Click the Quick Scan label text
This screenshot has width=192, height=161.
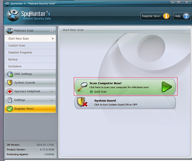coord(100,92)
